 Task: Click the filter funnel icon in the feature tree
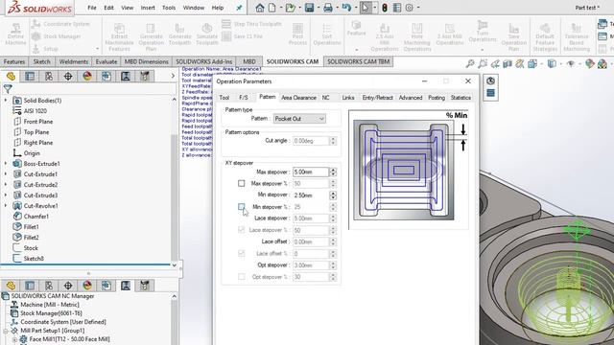click(x=8, y=89)
